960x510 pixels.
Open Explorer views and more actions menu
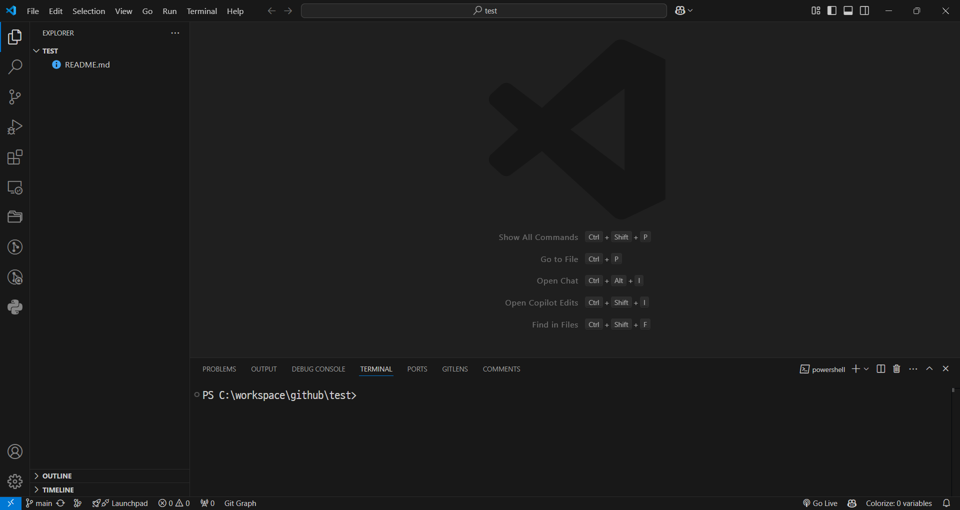point(175,33)
